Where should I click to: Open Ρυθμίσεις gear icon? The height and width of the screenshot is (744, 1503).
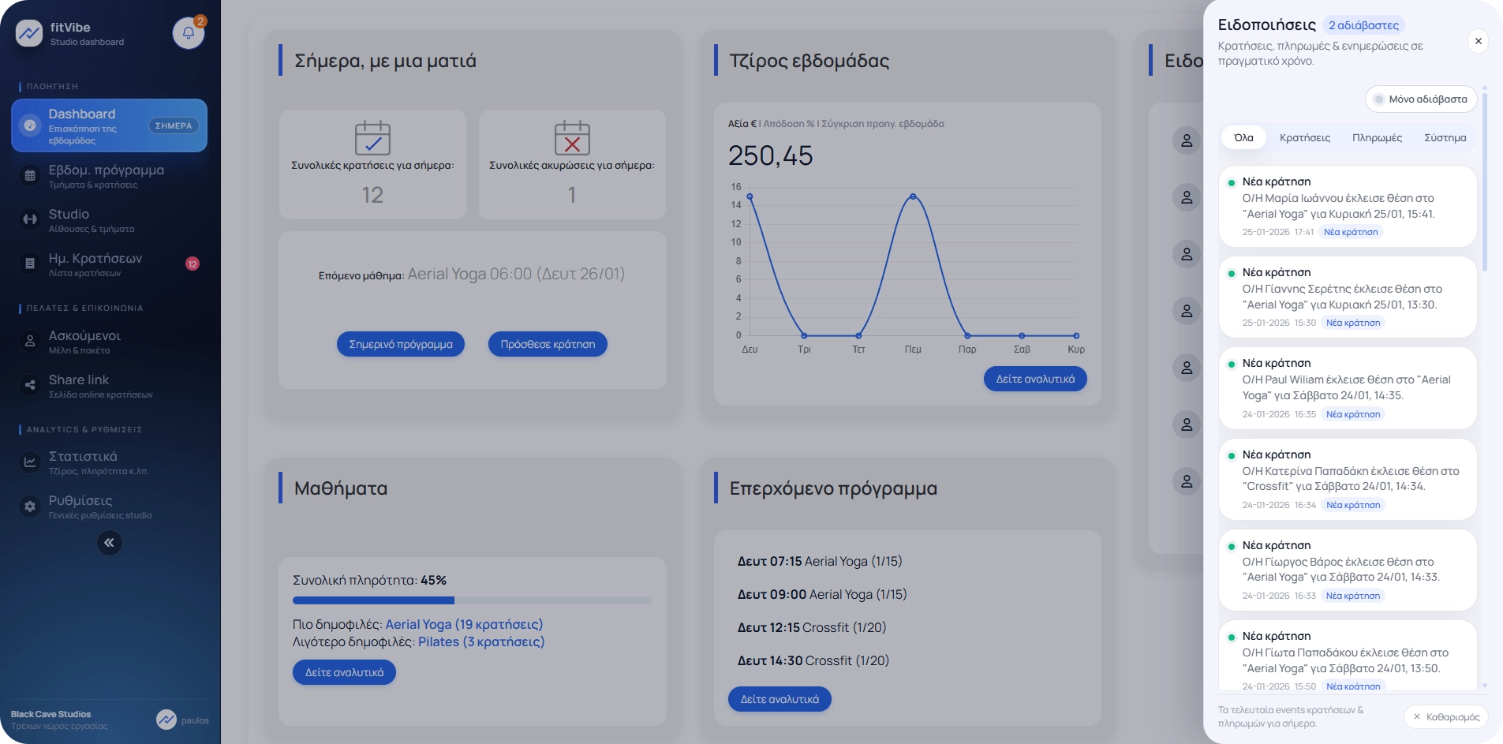tap(30, 506)
